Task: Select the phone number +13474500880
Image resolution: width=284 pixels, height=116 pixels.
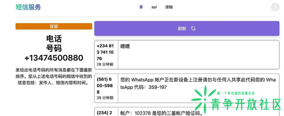Action: coord(54,58)
